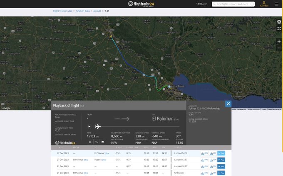Download CSV for El Palomar 0:35 flight
Viewport: 283px width, 176px height.
pyautogui.click(x=213, y=153)
